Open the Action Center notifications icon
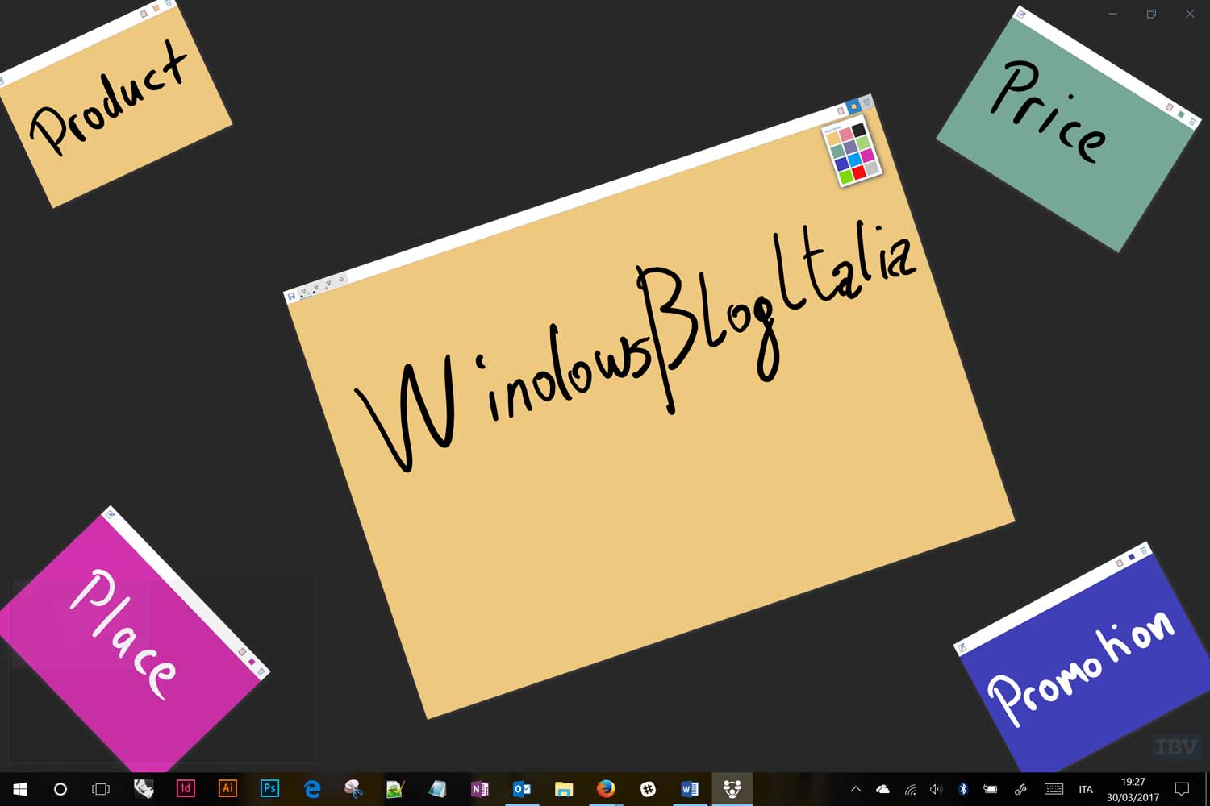Screen dimensions: 1210x806 [1182, 789]
